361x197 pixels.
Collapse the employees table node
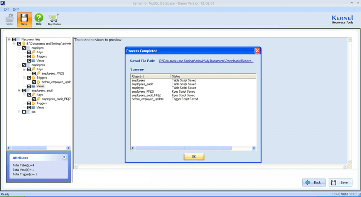pos(19,65)
